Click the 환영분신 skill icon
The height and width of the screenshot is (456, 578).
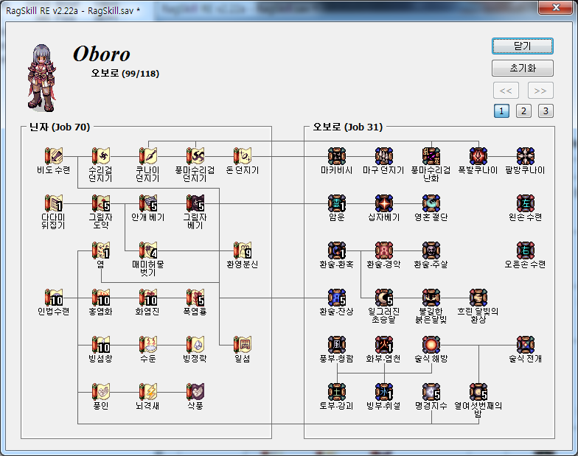click(243, 250)
